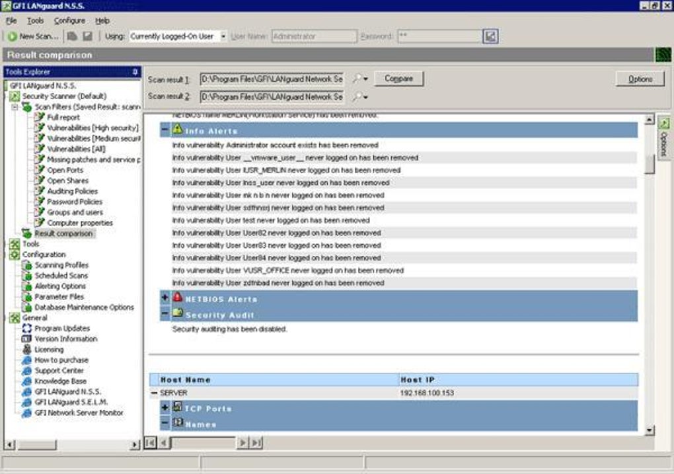Select Auditing Policies filter icon

40,191
